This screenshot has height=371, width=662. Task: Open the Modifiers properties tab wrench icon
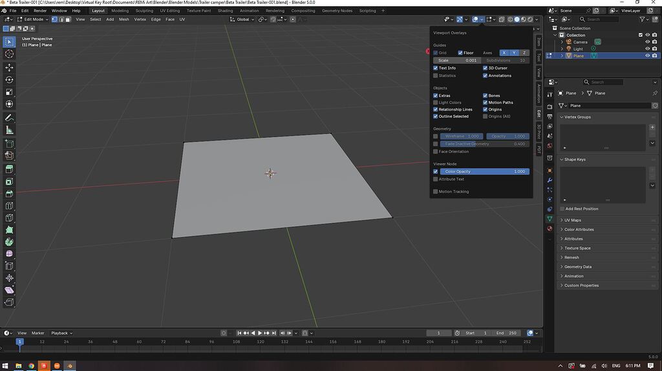550,180
